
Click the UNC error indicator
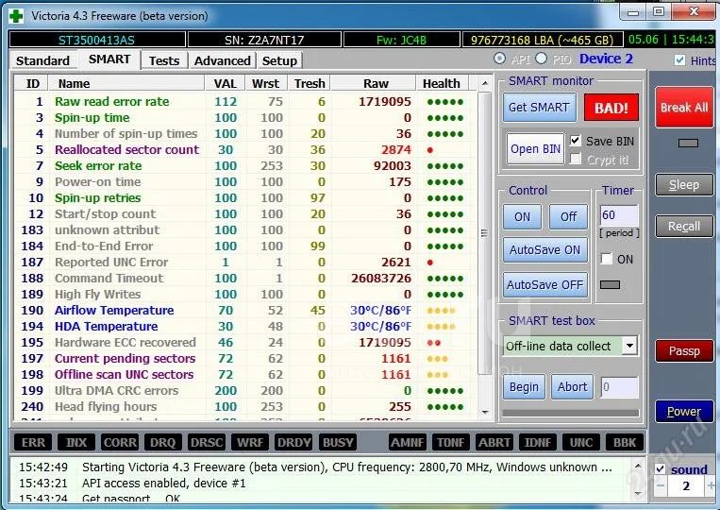[x=581, y=442]
